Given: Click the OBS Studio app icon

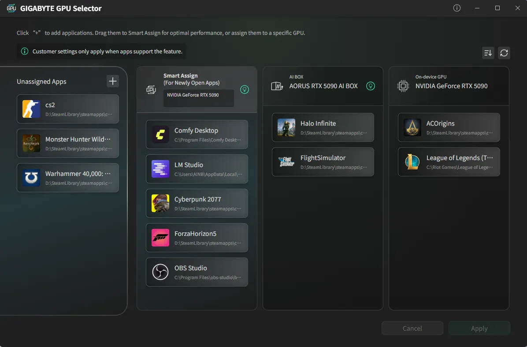Looking at the screenshot, I should [x=160, y=272].
